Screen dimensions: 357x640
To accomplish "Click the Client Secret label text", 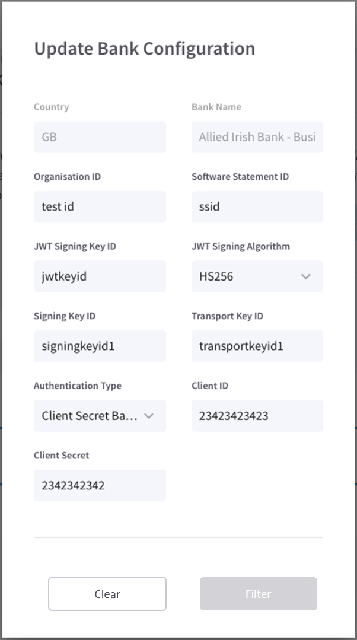I will coord(61,456).
